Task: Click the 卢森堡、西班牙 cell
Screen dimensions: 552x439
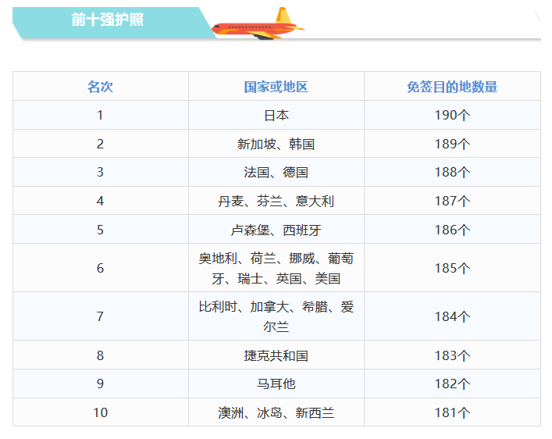Action: 276,230
